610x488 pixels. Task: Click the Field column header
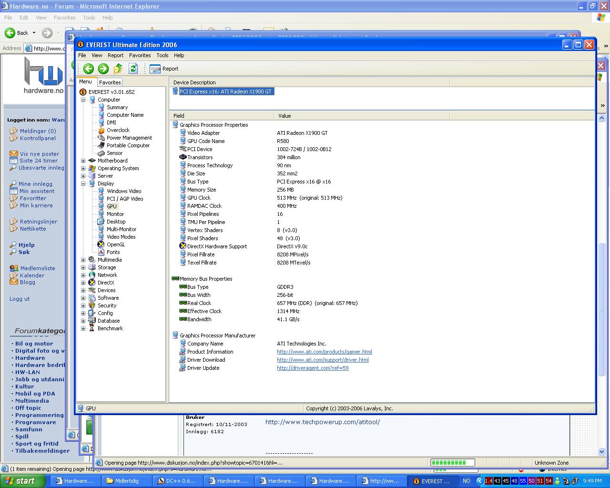[222, 116]
